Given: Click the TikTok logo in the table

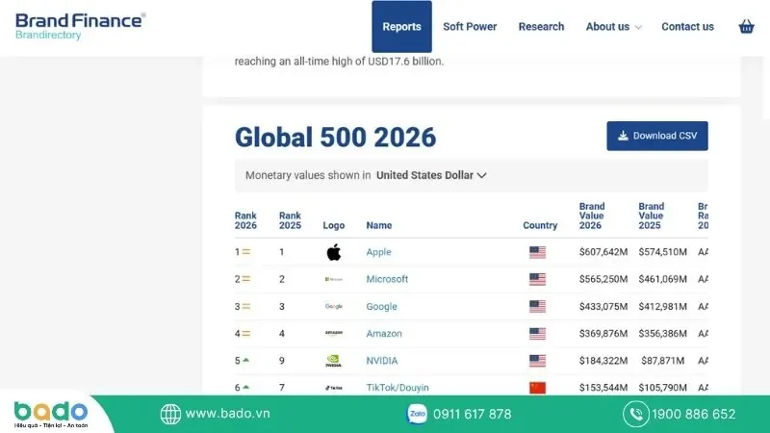Looking at the screenshot, I should pyautogui.click(x=334, y=388).
